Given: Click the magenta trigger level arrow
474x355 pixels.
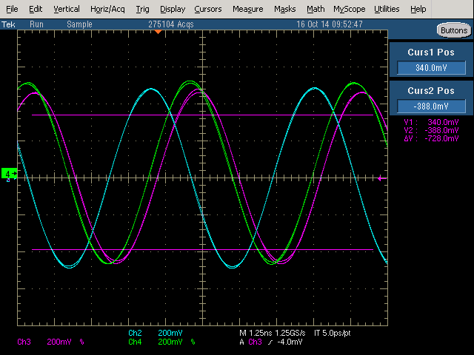Looking at the screenshot, I should click(381, 178).
